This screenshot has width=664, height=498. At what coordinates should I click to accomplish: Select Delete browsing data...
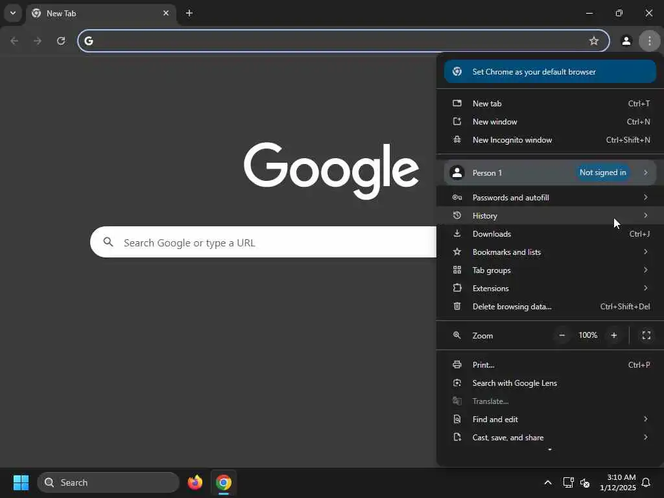(550, 307)
